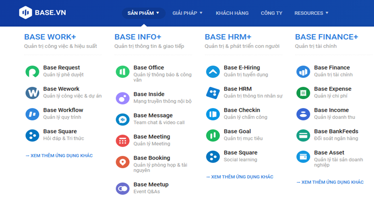Click the Base Asset wallet icon
Image resolution: width=374 pixels, height=207 pixels.
point(303,157)
